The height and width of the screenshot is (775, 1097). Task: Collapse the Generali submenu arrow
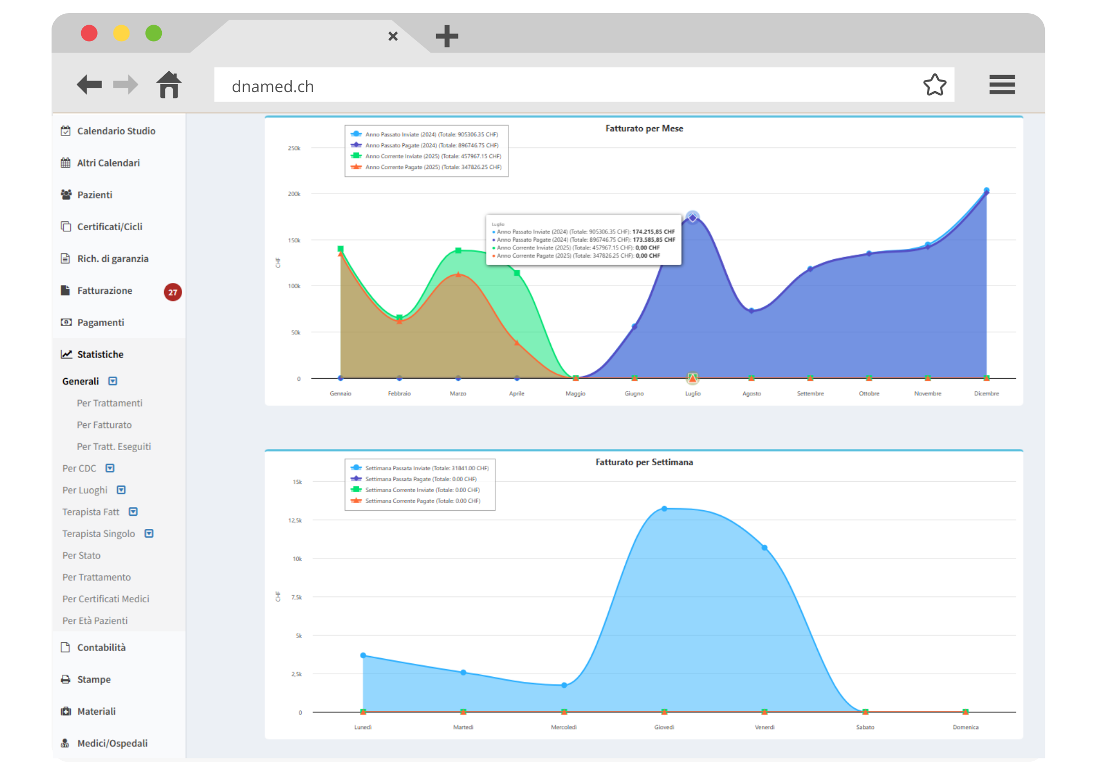(113, 381)
